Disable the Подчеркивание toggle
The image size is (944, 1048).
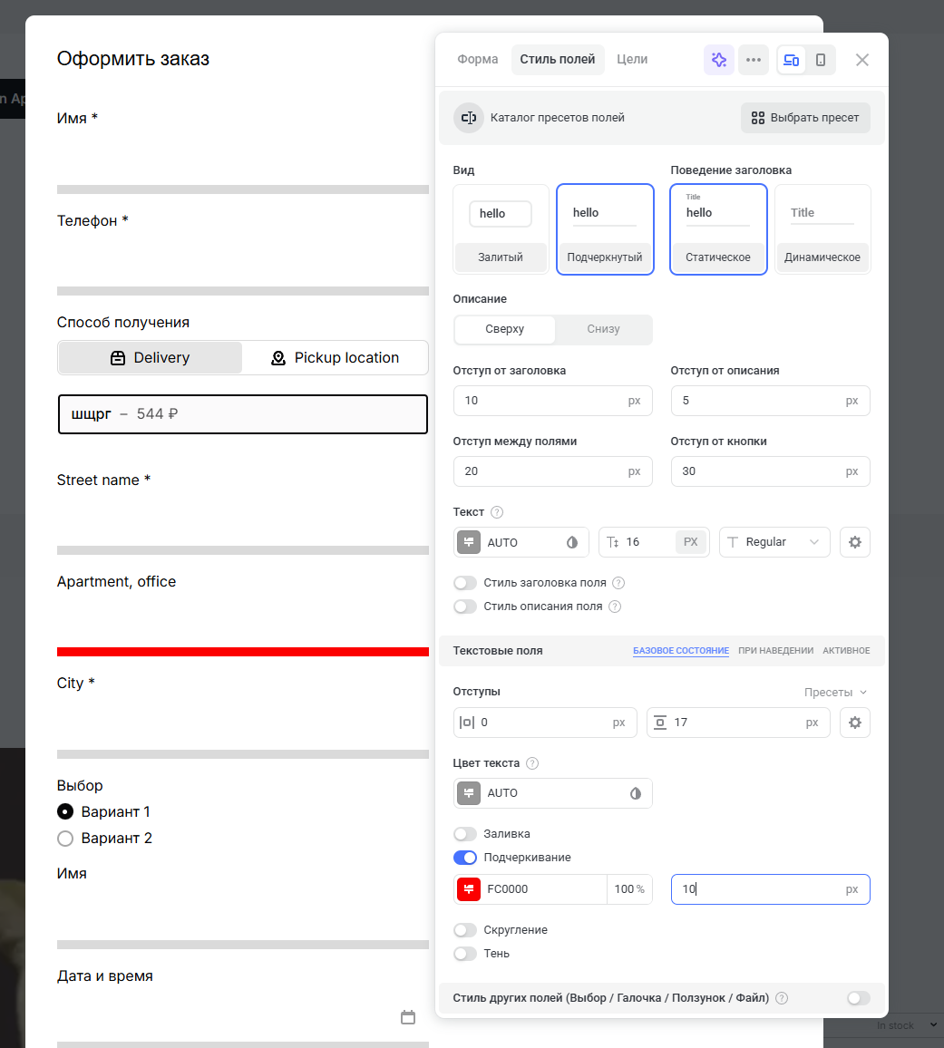(465, 858)
